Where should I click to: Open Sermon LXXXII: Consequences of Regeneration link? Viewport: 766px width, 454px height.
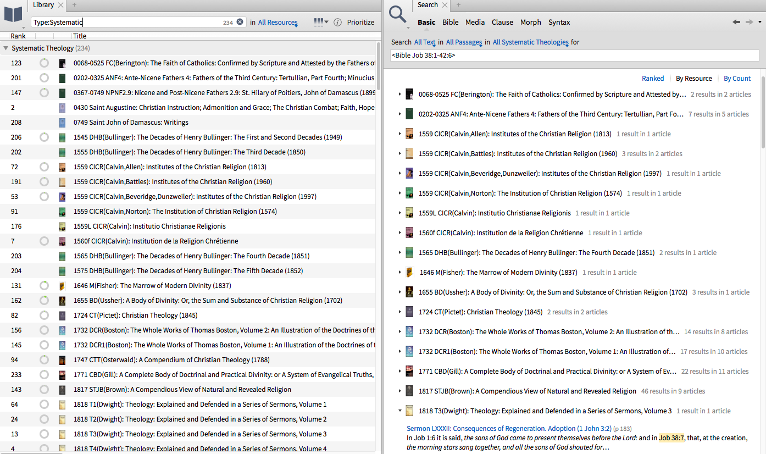pyautogui.click(x=509, y=429)
